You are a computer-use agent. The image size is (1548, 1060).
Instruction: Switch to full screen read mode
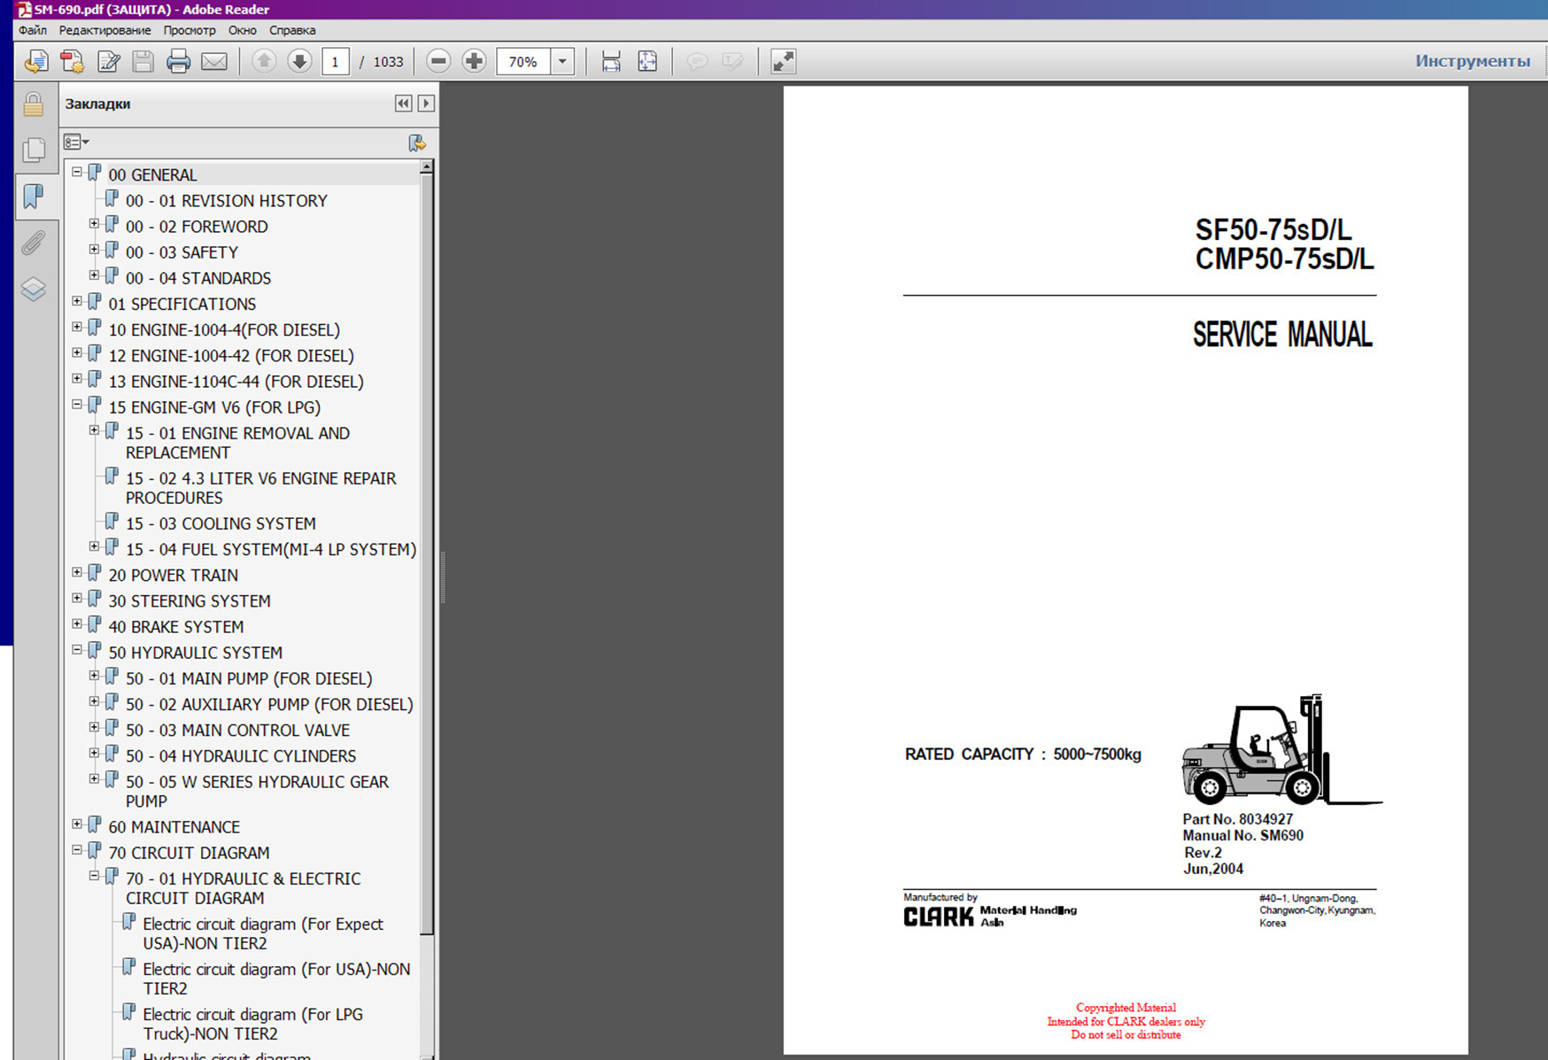tap(783, 61)
